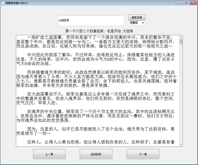Return to catalog via 返回目录 button
Viewport: 198px width, 165px height.
[96, 154]
